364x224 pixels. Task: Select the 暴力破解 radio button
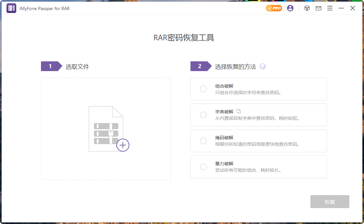coord(203,167)
